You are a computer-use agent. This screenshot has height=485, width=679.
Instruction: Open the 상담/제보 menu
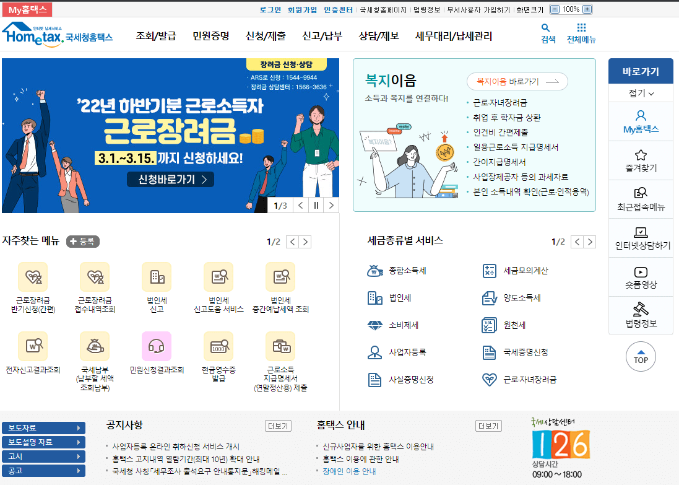pyautogui.click(x=378, y=36)
